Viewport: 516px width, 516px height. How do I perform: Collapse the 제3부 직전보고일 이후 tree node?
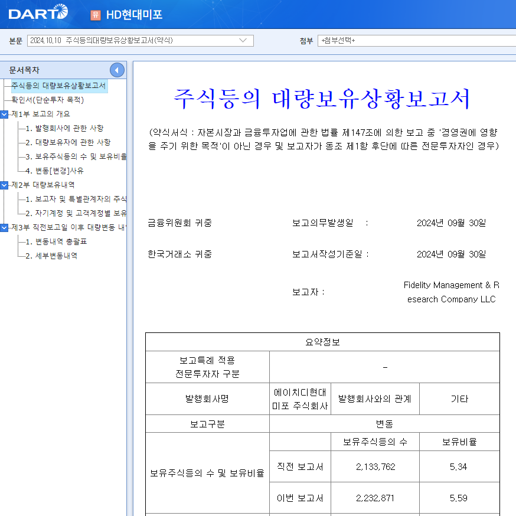coord(4,228)
